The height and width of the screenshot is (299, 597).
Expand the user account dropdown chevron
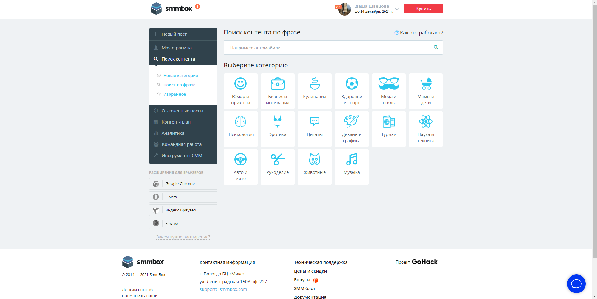click(x=397, y=9)
